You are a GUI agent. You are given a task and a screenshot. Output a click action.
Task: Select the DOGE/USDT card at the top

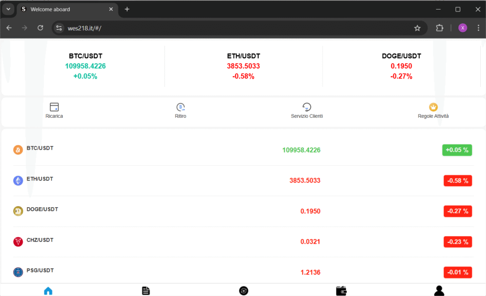(401, 66)
